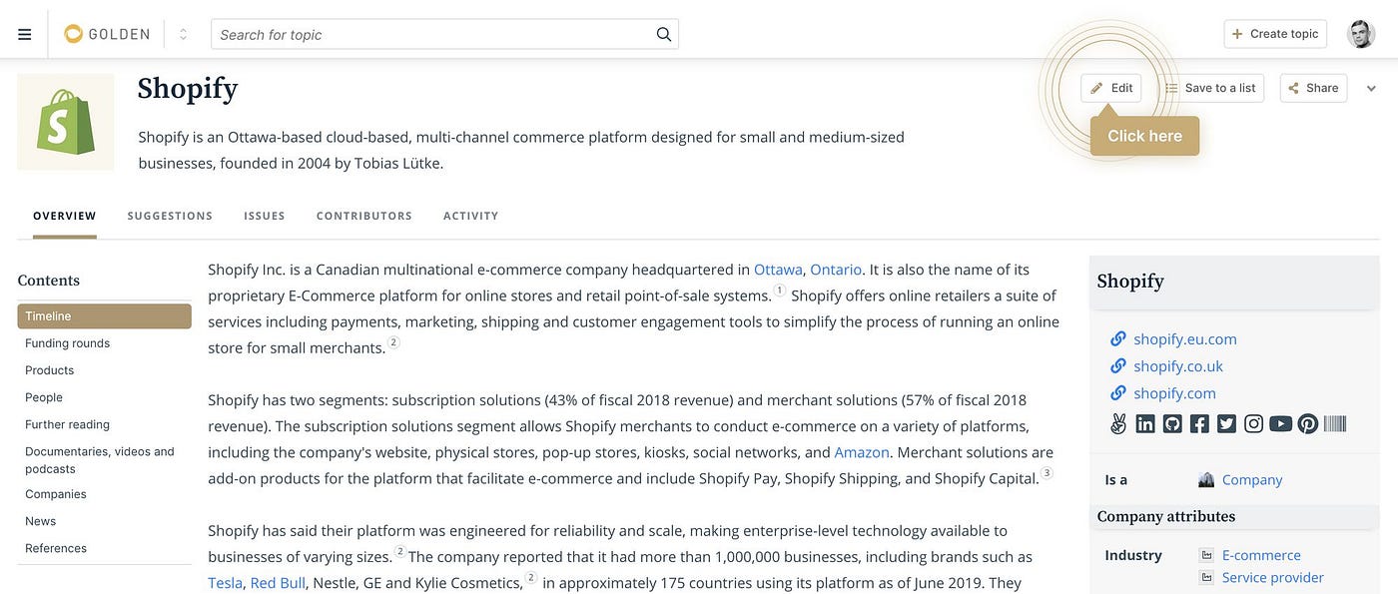The height and width of the screenshot is (594, 1398).
Task: Click the icon beside Service provider
Action: coord(1206,577)
